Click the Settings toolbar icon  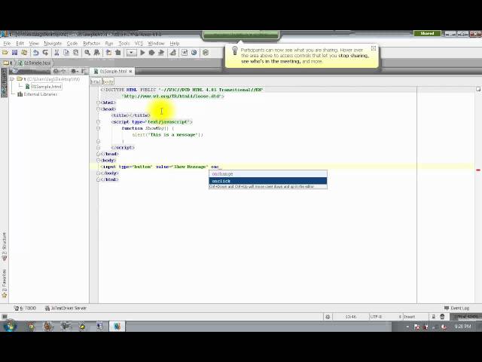(172, 53)
